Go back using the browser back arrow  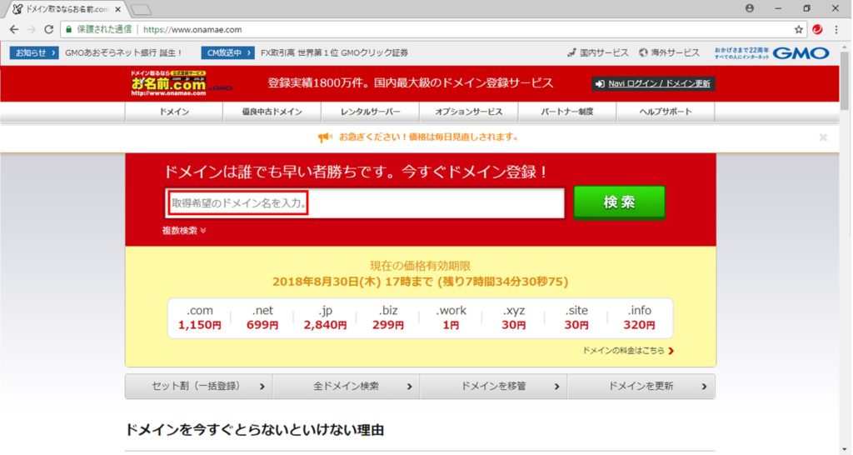pos(14,29)
